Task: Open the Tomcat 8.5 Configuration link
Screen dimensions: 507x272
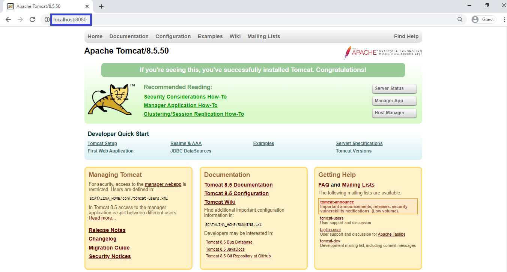Action: (x=236, y=193)
